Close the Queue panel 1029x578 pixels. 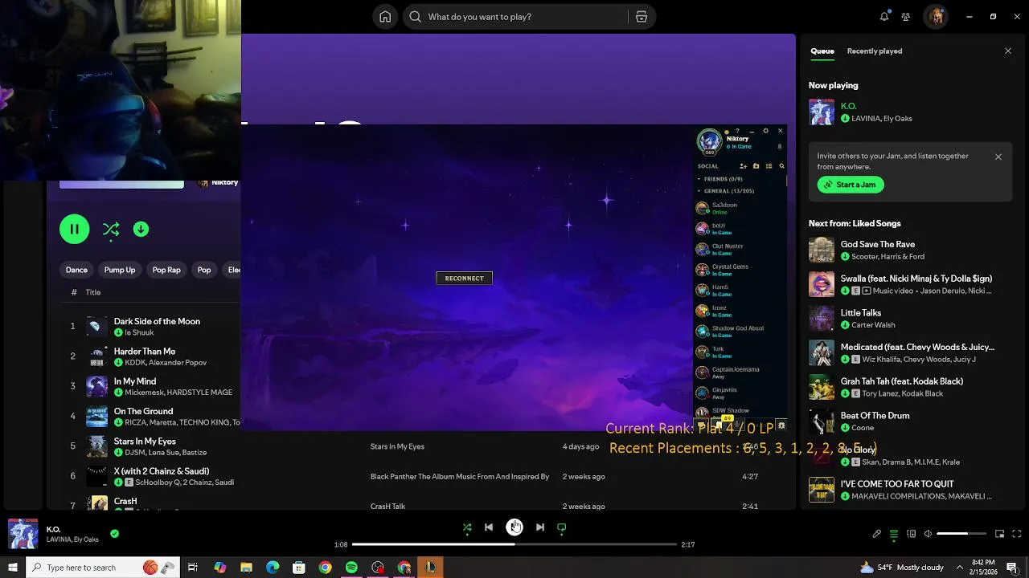[x=1008, y=51]
